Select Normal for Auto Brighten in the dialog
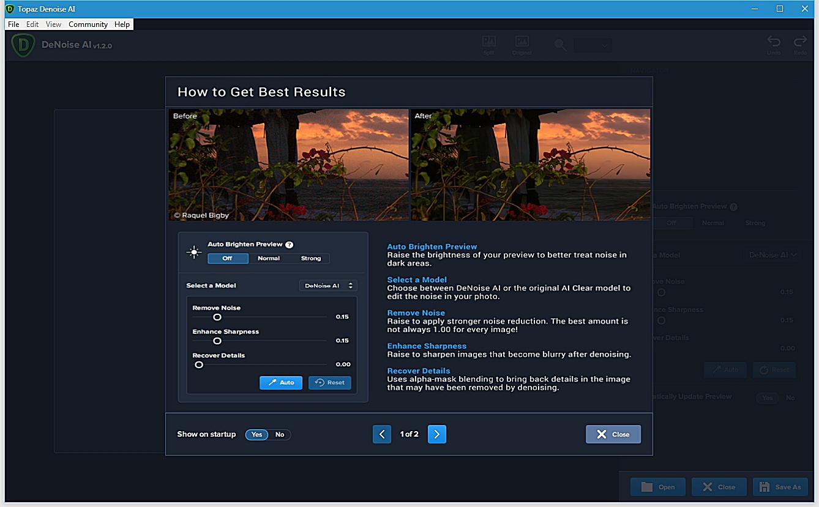The height and width of the screenshot is (507, 819). (269, 259)
